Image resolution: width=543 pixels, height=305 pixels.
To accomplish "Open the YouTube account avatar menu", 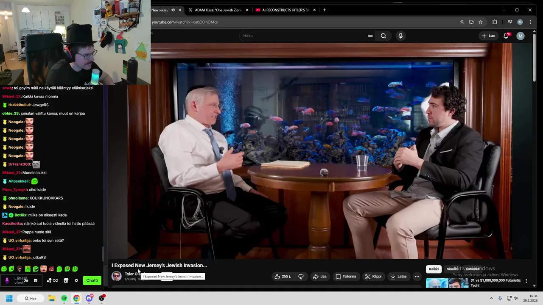I will (x=521, y=36).
